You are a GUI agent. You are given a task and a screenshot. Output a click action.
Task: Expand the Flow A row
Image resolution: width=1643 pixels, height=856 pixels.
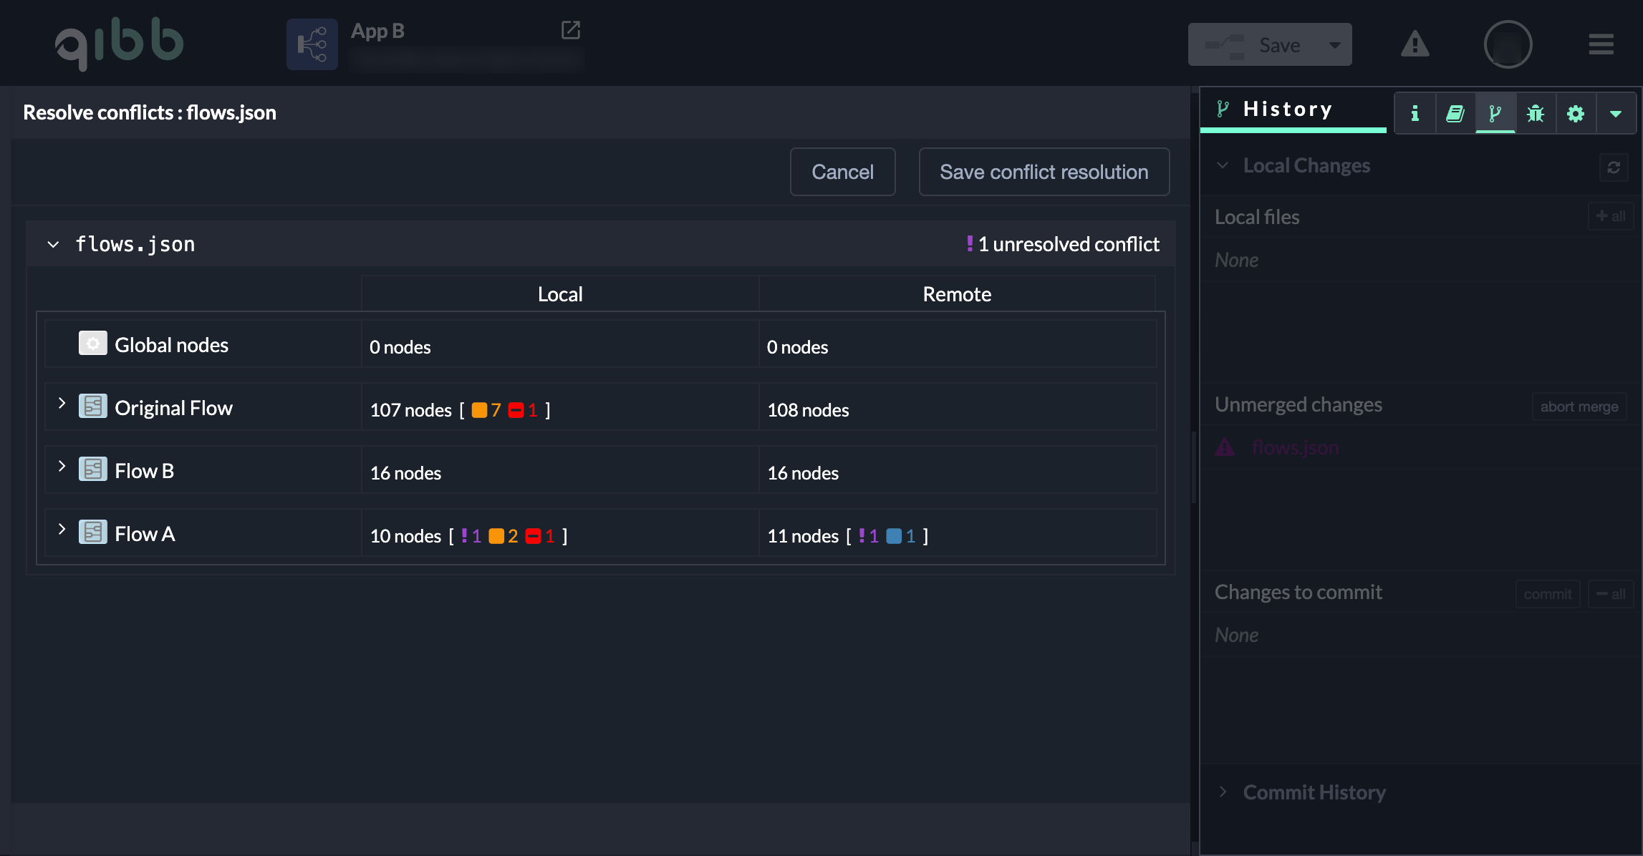pyautogui.click(x=62, y=530)
